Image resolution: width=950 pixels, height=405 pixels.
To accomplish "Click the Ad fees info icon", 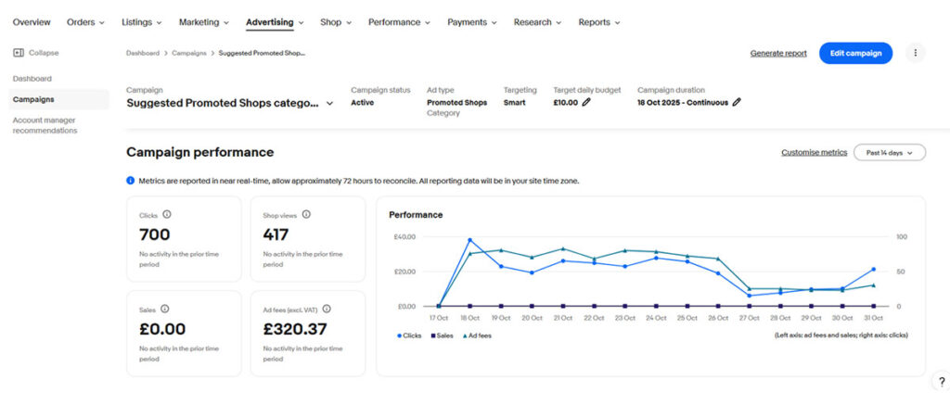I will (x=327, y=309).
